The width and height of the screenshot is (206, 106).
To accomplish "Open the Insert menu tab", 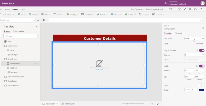I will click(15, 9).
